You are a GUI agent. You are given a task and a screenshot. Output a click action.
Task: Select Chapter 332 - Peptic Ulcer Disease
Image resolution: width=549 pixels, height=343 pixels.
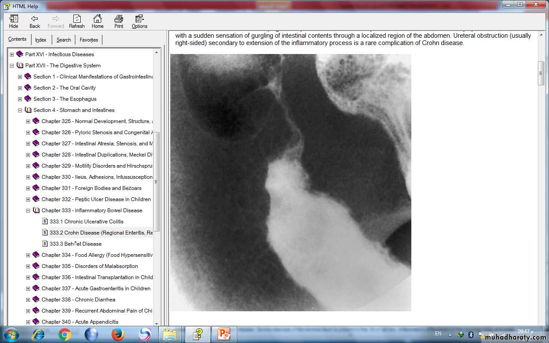pyautogui.click(x=96, y=199)
